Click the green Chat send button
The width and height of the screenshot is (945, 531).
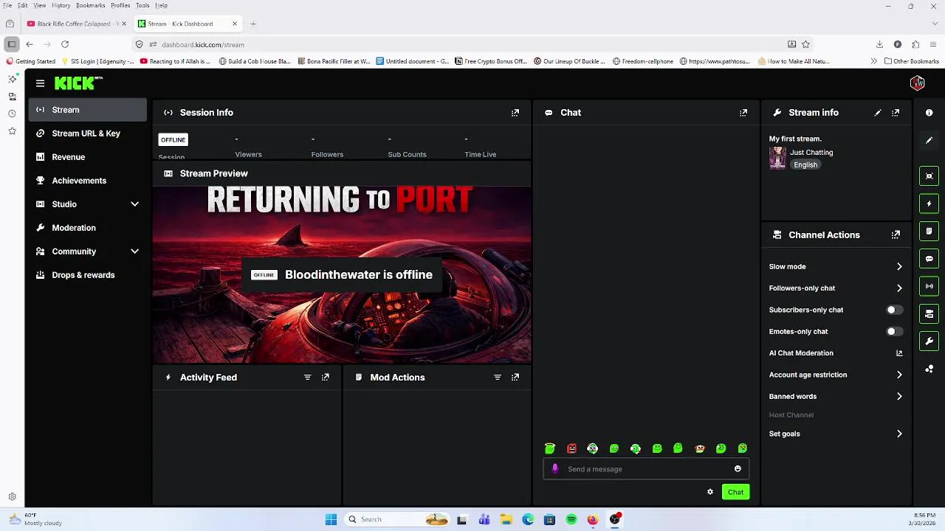click(x=735, y=492)
